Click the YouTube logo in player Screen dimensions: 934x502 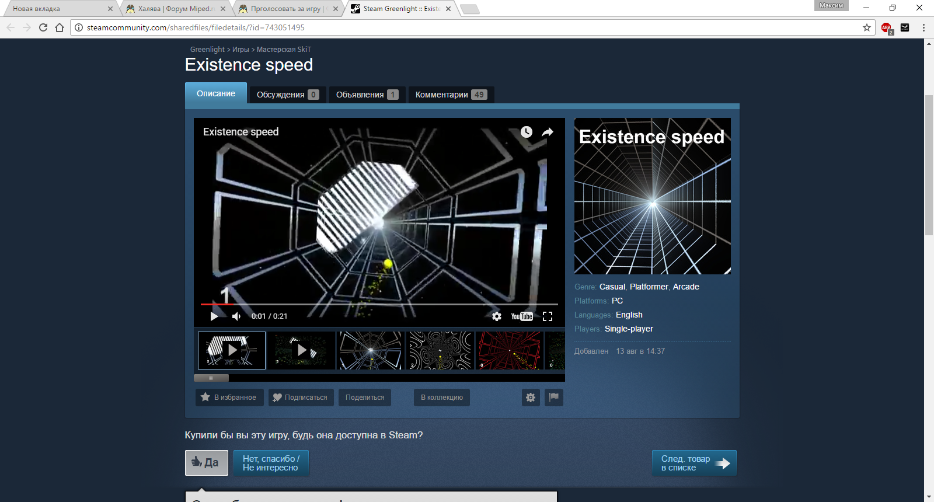522,316
